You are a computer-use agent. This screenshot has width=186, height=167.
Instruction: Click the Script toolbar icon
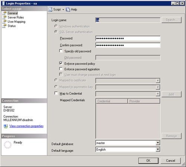(x=50, y=10)
